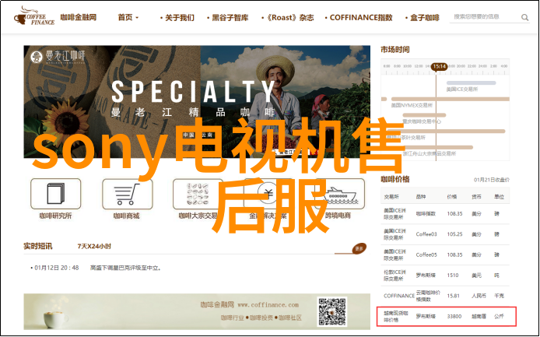Click the 更多 button beside 实时短讯
The height and width of the screenshot is (337, 540).
(x=359, y=248)
